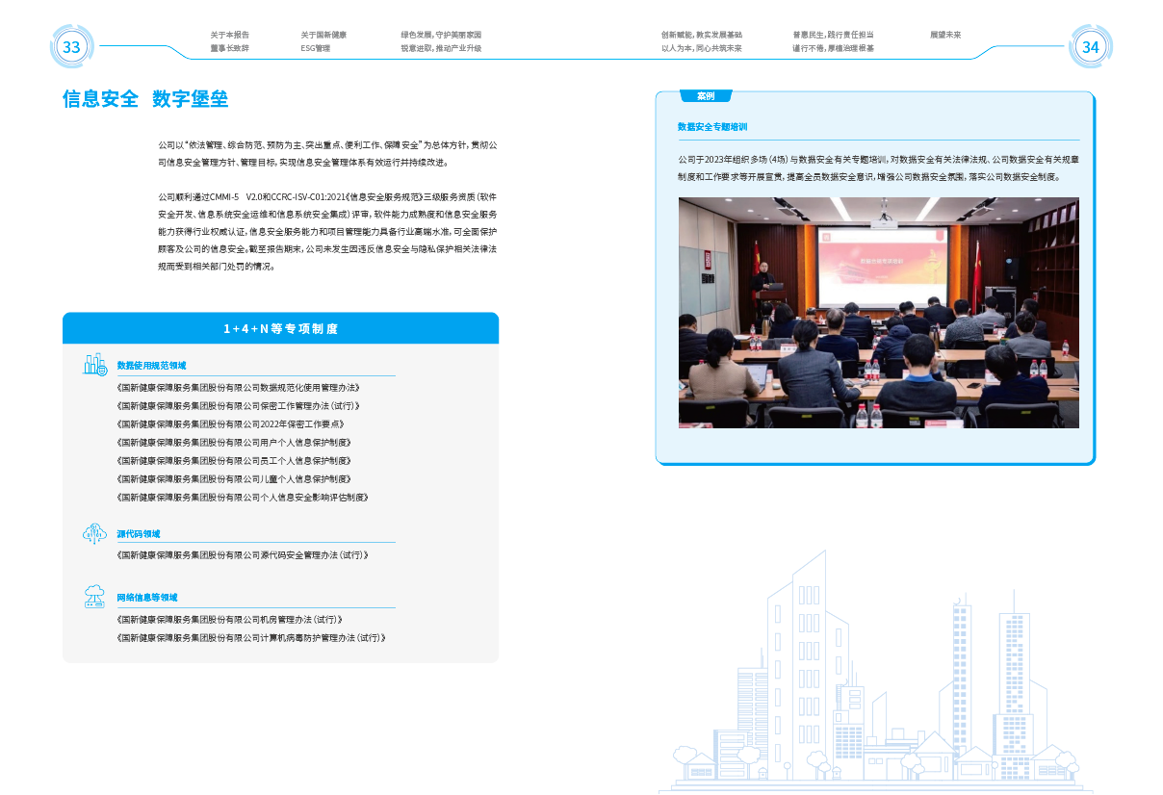Click the 数据安全专题培训 case title

[712, 127]
